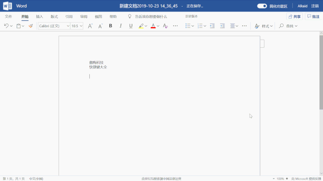This screenshot has width=323, height=181.
Task: Click the Paste clipboard icon
Action: tap(19, 26)
